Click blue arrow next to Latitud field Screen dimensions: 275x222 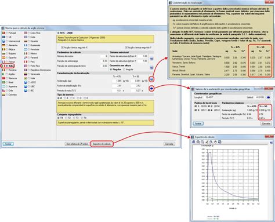coord(269,97)
